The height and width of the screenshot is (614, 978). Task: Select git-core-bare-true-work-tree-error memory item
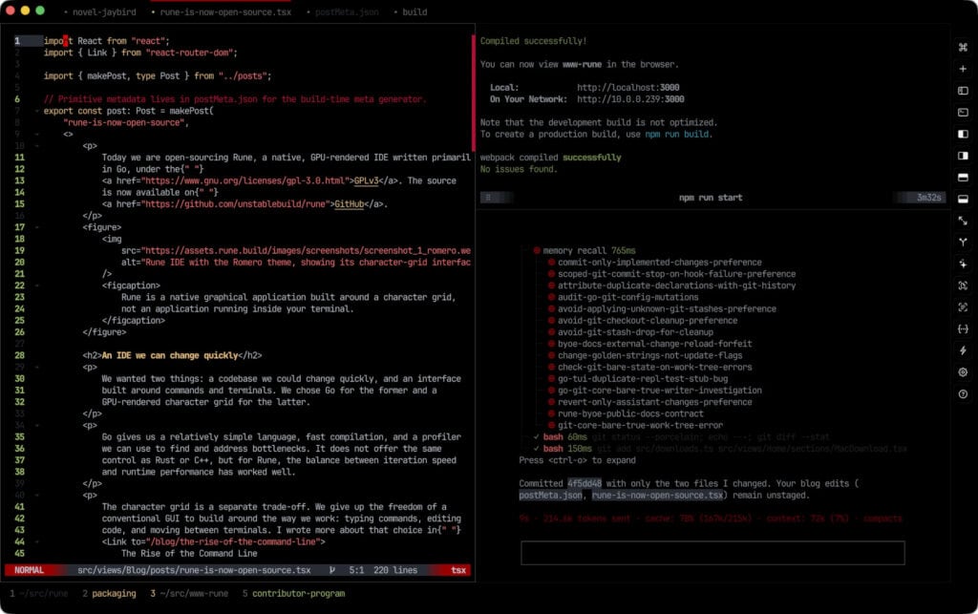(x=640, y=426)
